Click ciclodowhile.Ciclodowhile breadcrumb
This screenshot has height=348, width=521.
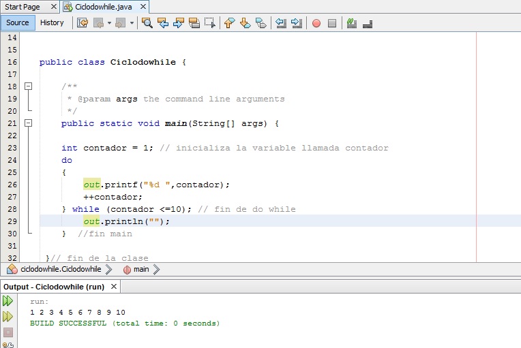pos(60,269)
